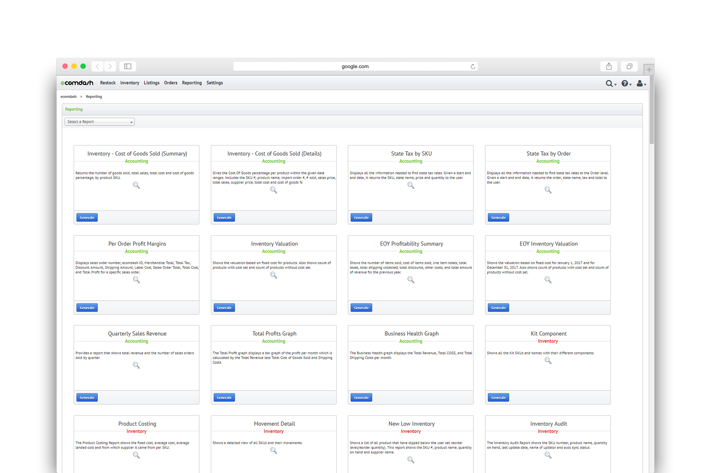Generate State Tax by SKU report
Image resolution: width=714 pixels, height=473 pixels.
pos(361,217)
